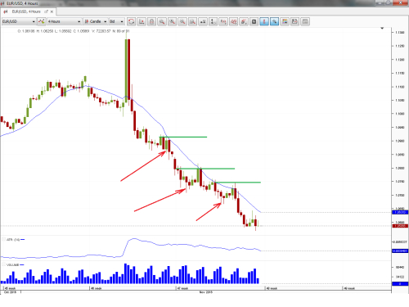Viewport: 409px width, 307px height.
Task: Undock the EUR/USD chart tab
Action: pyautogui.click(x=46, y=11)
